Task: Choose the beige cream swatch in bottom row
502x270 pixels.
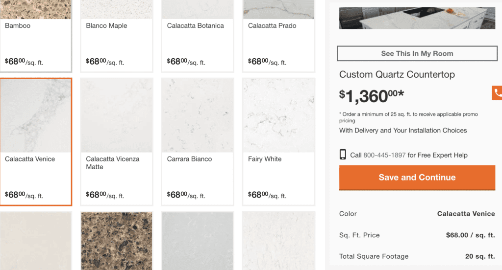Action: click(35, 241)
